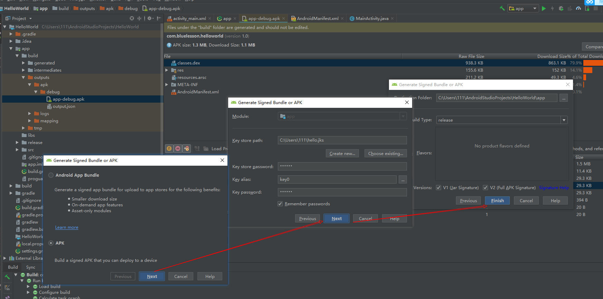603x299 pixels.
Task: Select classes.dex file row
Action: [383, 63]
